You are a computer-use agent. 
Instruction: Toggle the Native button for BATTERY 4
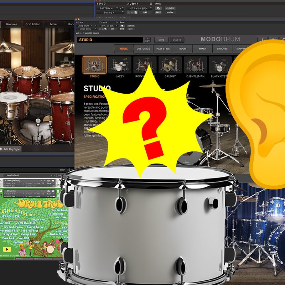(170, 12)
